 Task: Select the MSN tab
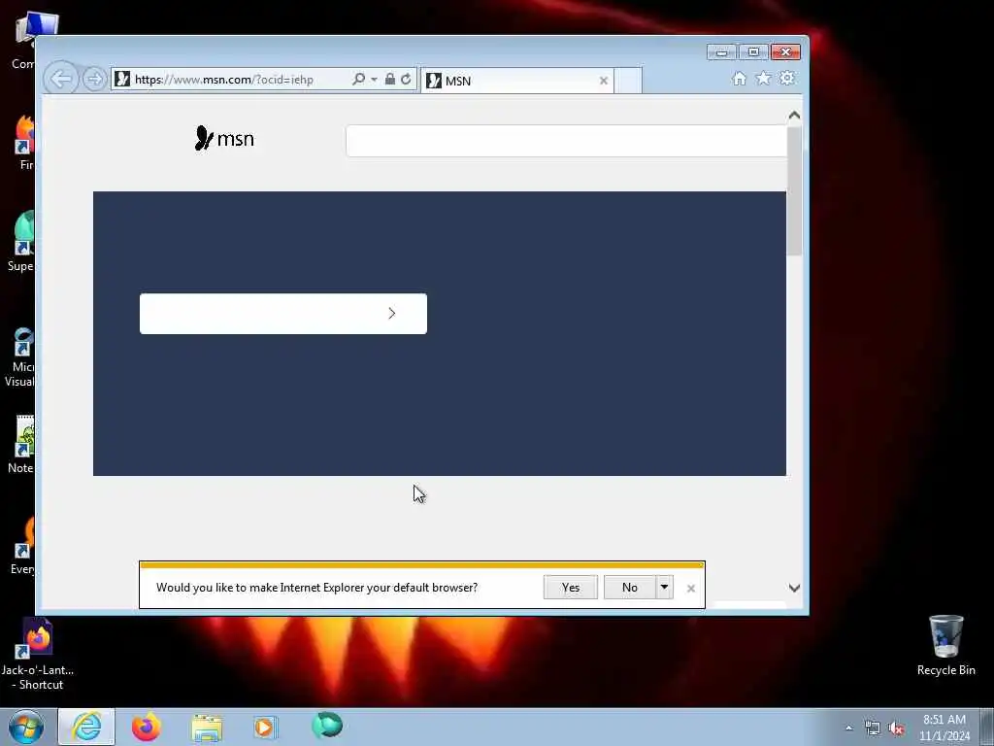coord(516,81)
